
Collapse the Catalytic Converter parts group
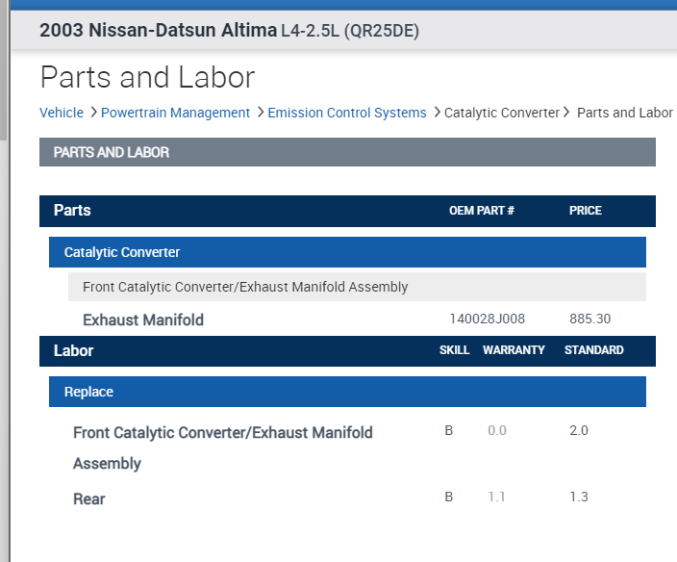coord(347,252)
